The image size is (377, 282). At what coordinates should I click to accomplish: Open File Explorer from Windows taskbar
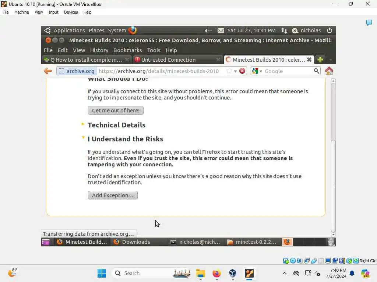click(201, 273)
